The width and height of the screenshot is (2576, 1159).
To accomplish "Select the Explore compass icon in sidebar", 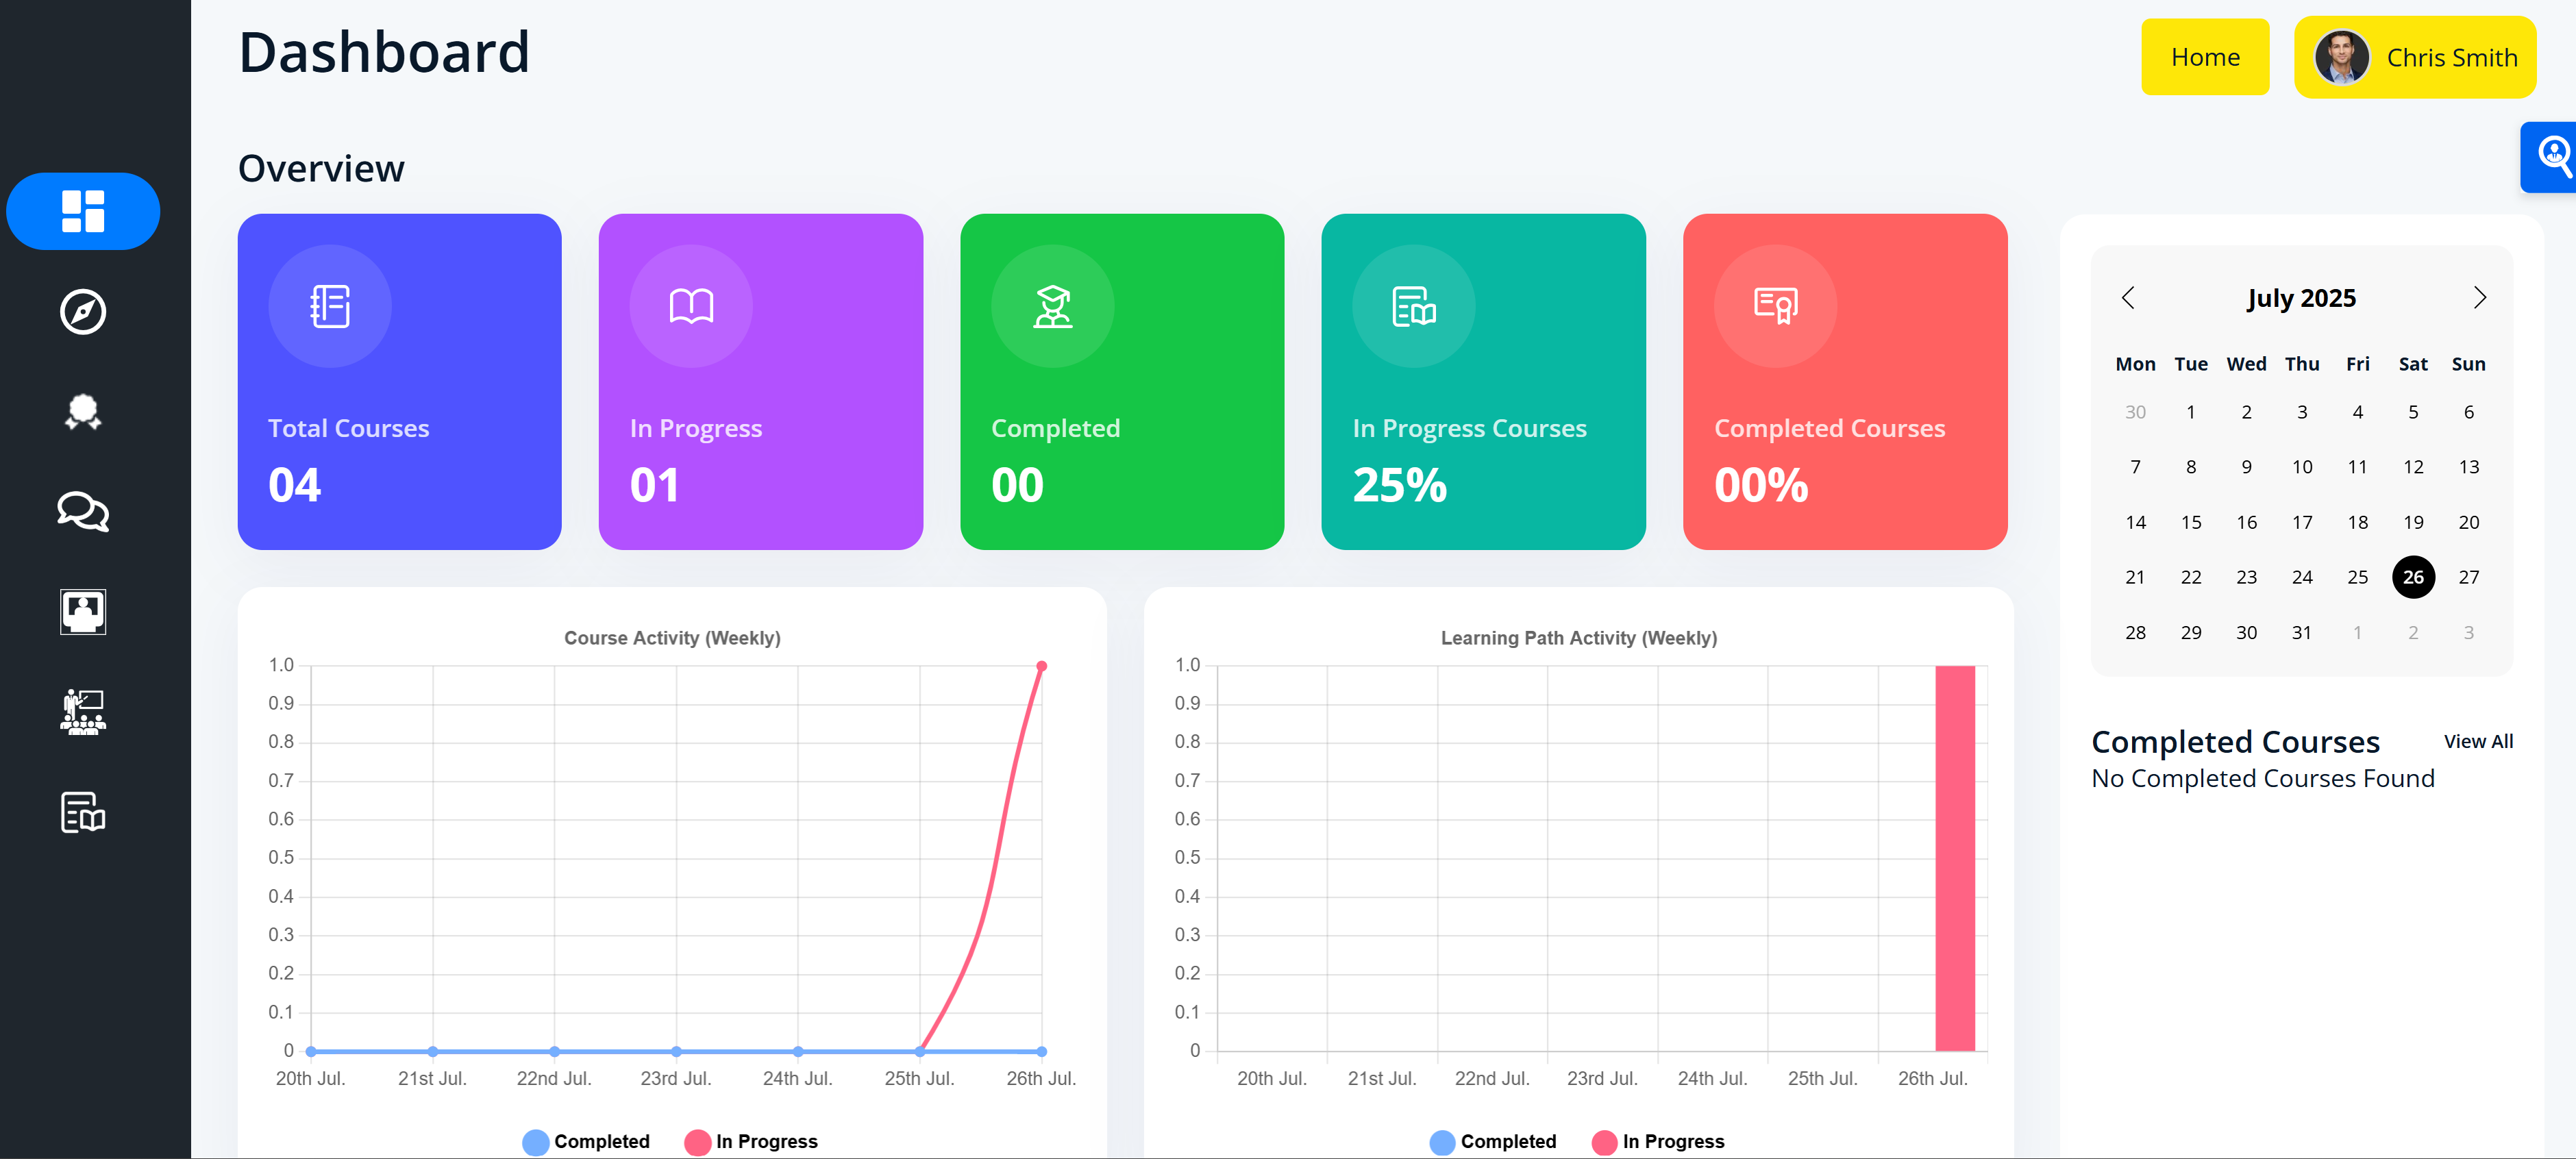I will pyautogui.click(x=83, y=311).
